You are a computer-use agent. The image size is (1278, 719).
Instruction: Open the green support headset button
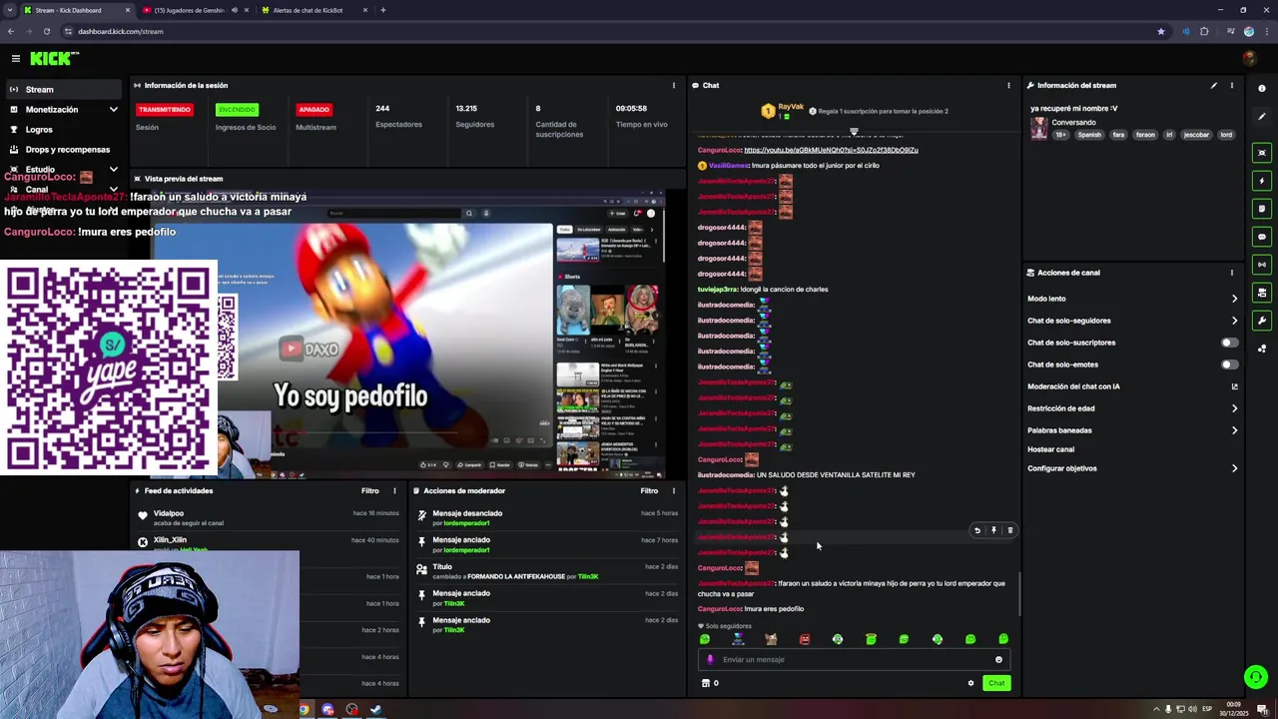(1256, 677)
